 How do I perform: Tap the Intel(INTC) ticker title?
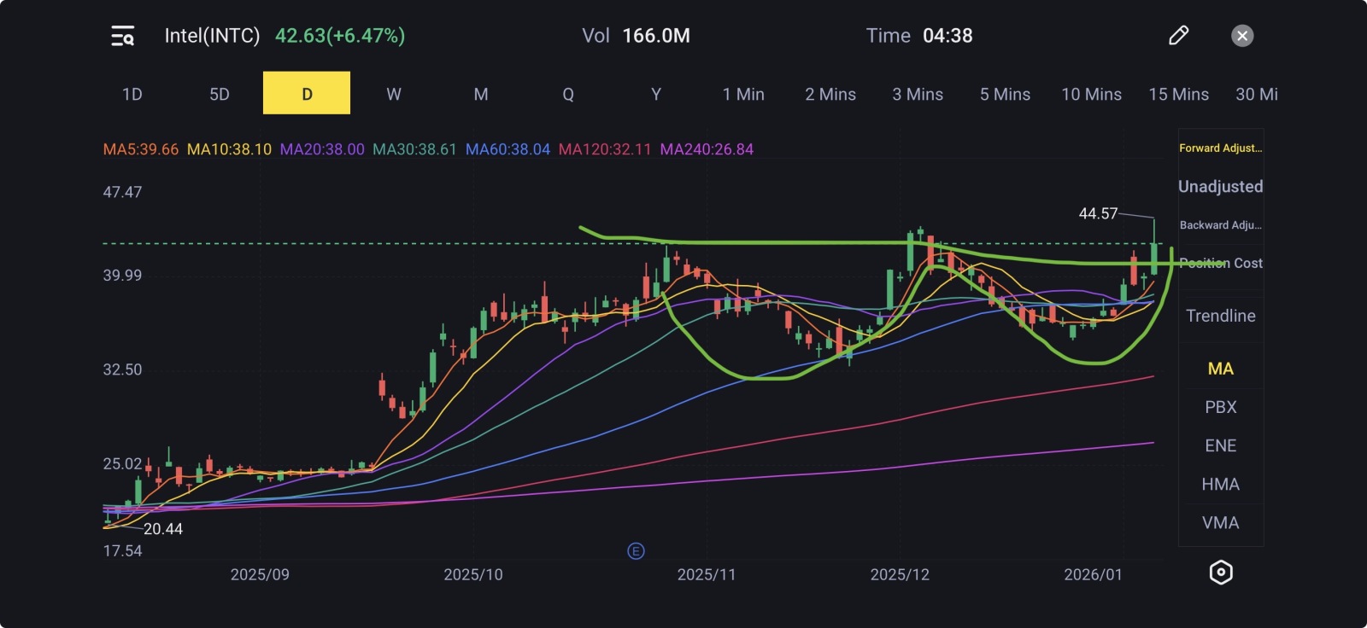212,36
